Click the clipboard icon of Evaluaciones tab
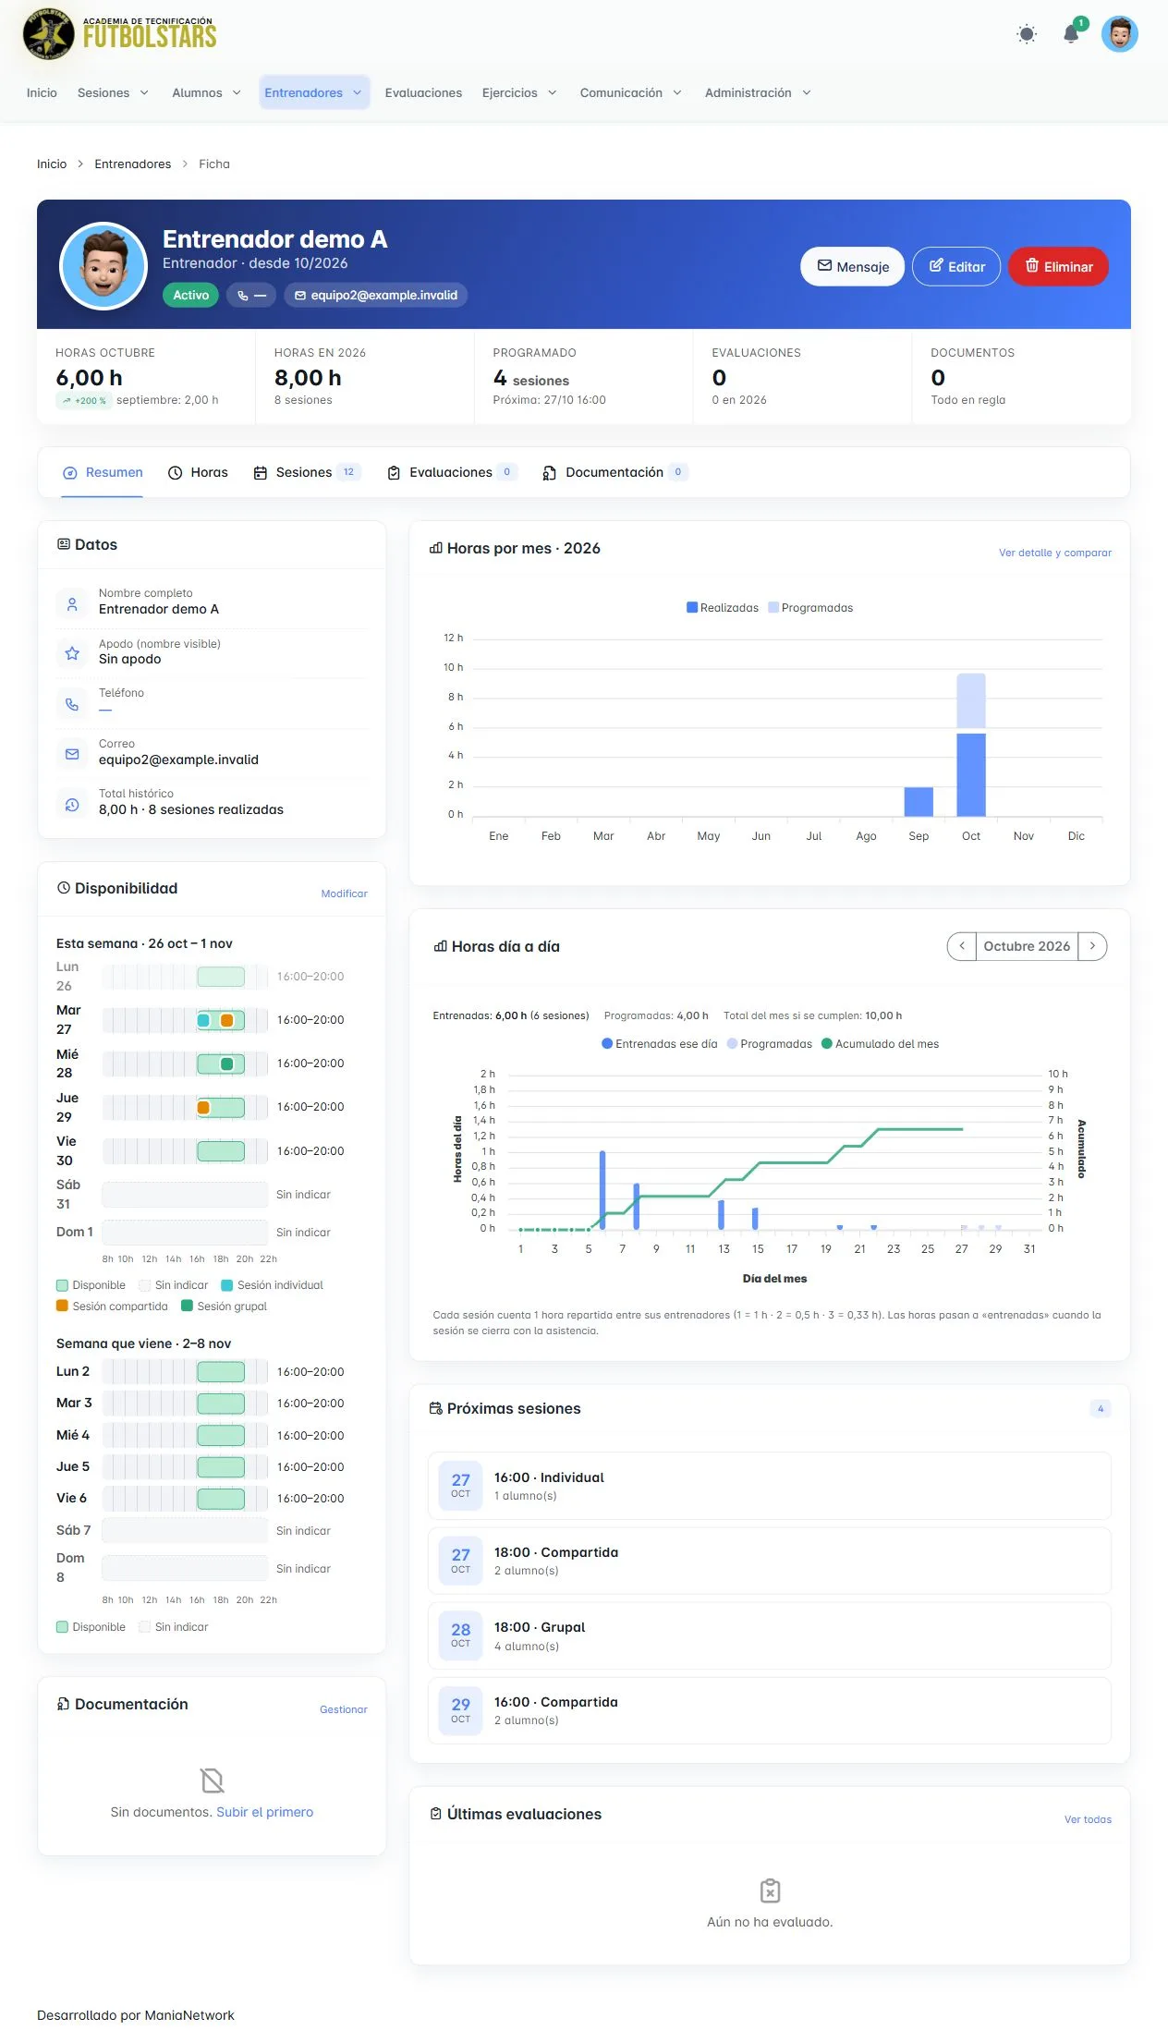This screenshot has height=2042, width=1168. [x=394, y=473]
